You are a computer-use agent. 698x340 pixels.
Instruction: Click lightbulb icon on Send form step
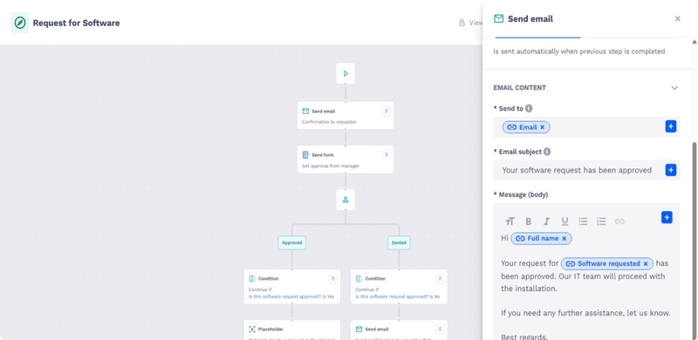[x=387, y=155]
